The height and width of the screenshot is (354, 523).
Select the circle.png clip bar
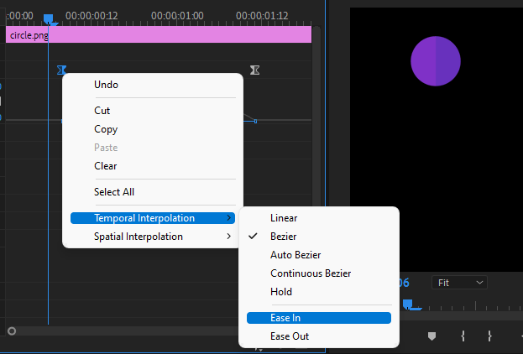click(159, 34)
